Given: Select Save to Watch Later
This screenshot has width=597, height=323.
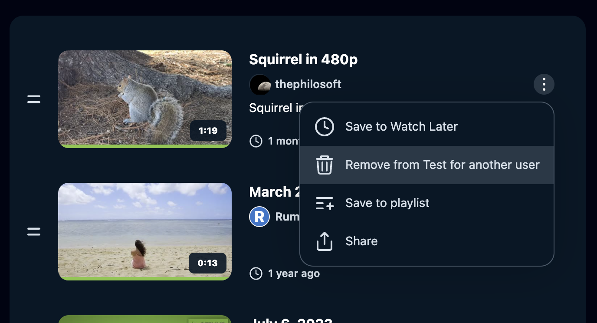Looking at the screenshot, I should point(401,127).
